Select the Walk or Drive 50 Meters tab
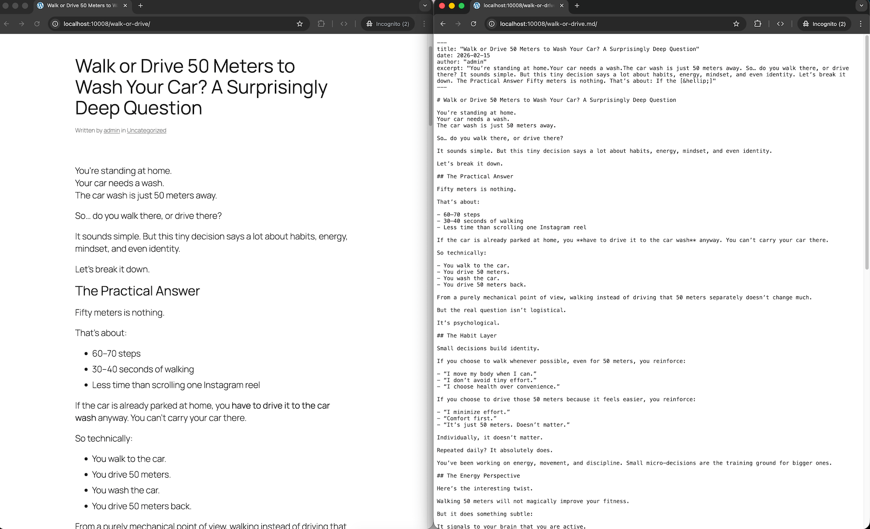Screen dimensions: 870x529 tap(82, 6)
